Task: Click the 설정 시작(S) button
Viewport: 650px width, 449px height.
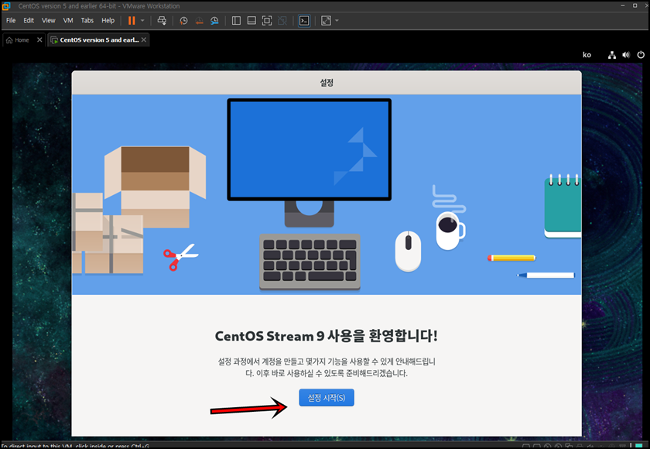Action: coord(327,398)
